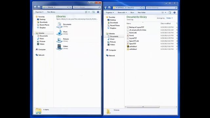
Task: Open the Arrange by Folder dropdown
Action: (170, 18)
